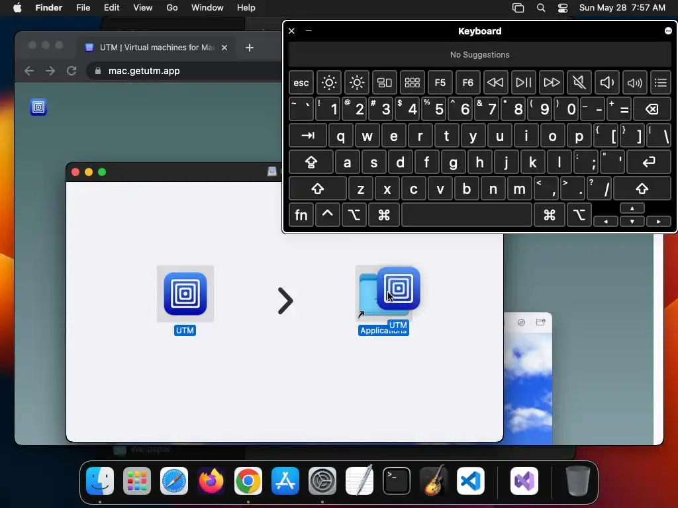Tap the volume down key
Screen dimensions: 678x508
click(606, 83)
